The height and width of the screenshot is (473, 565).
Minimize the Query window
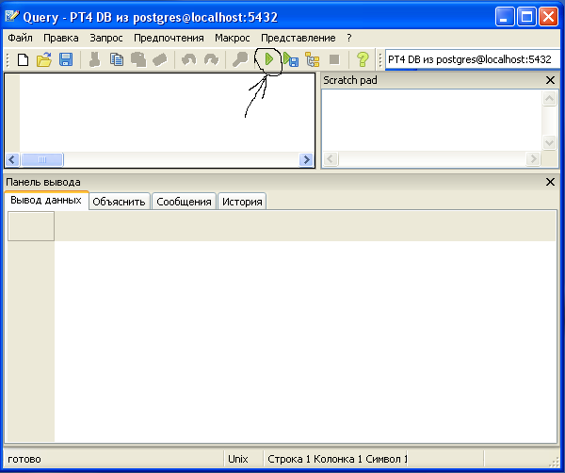click(505, 17)
